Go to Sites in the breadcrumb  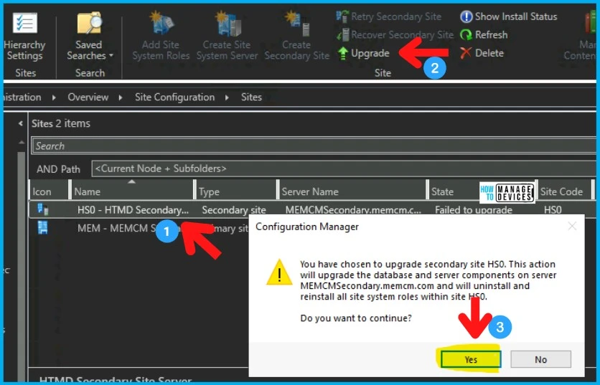(251, 97)
